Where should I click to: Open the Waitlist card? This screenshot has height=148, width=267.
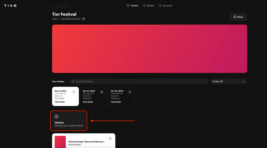69,121
